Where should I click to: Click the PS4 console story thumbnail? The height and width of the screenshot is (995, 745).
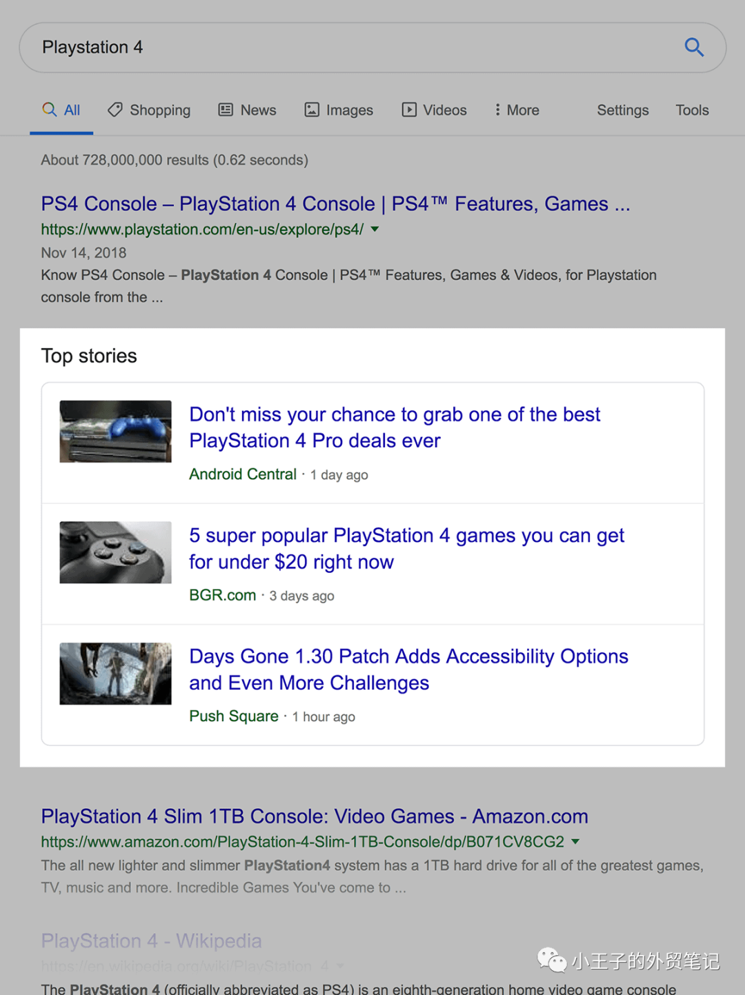(x=115, y=432)
